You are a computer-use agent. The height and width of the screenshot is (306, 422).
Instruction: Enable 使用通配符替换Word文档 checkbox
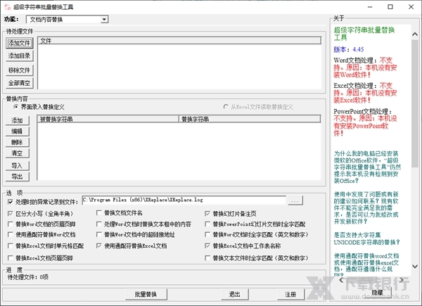[x=11, y=234]
